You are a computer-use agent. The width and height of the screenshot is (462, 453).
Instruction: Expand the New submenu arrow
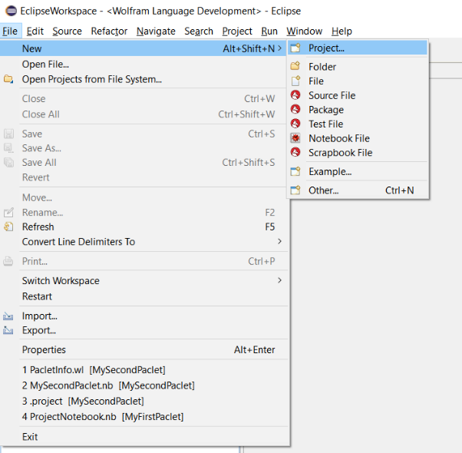[x=279, y=48]
